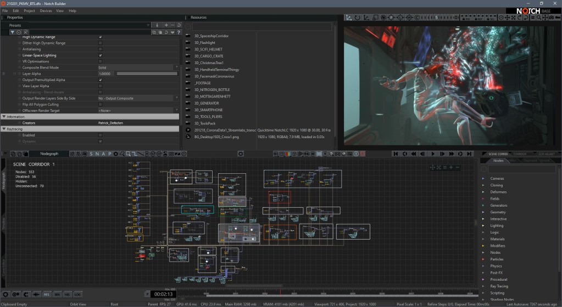
Task: Click the gear icon in bottom-left toolbar
Action: [x=5, y=294]
